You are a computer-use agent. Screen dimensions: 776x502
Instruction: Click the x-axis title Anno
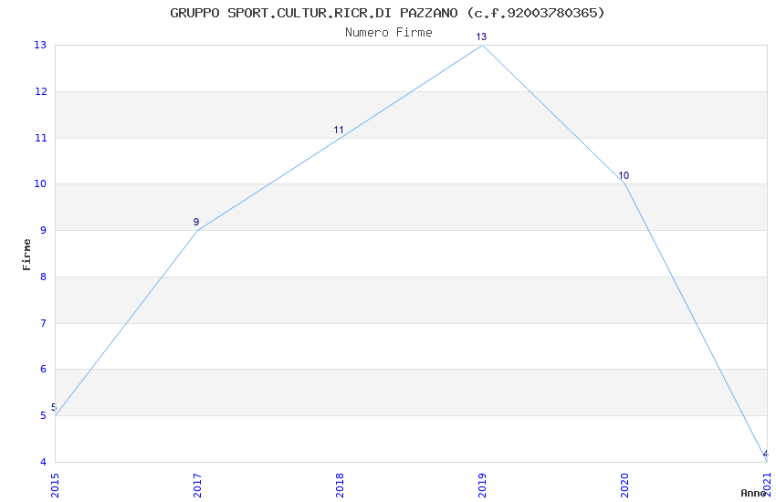pos(753,493)
